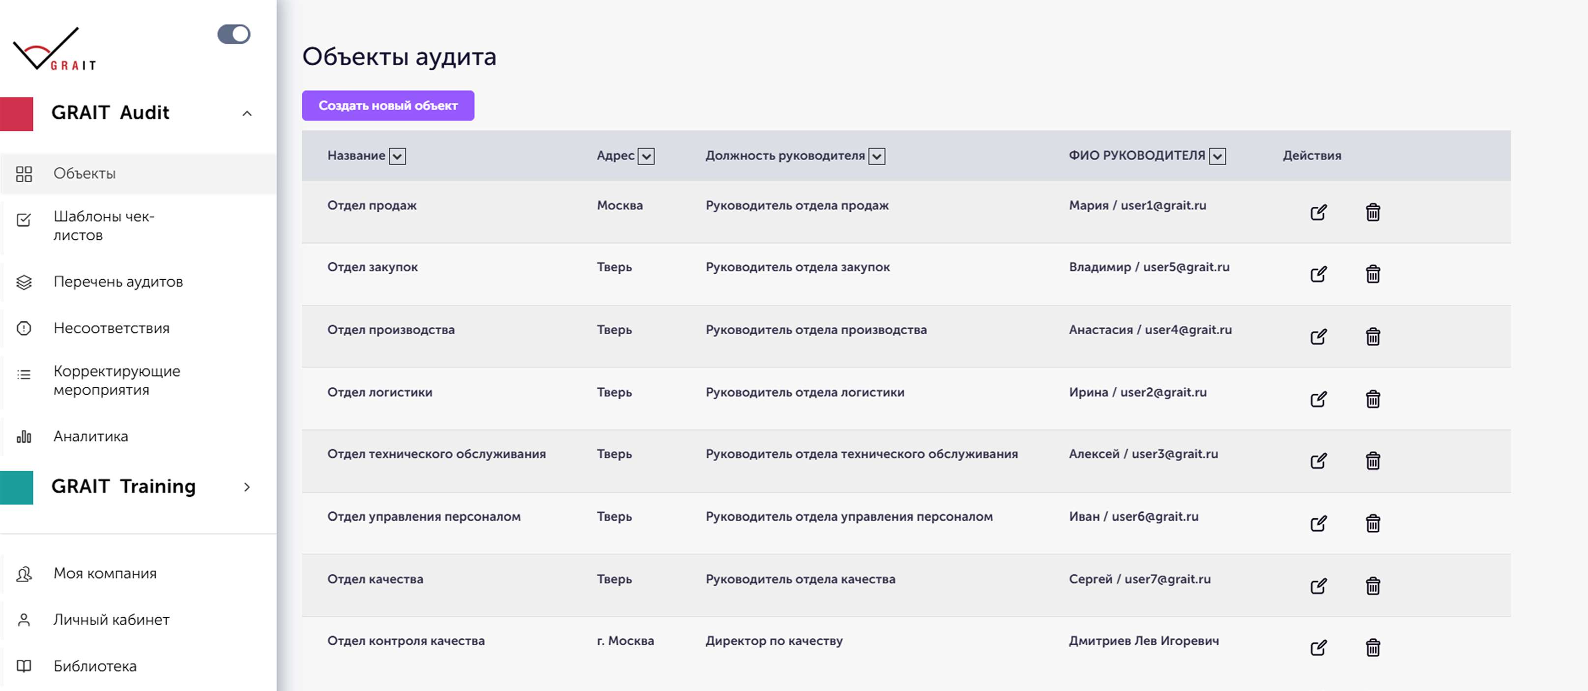Edit the Отдел продаж row

click(x=1318, y=213)
